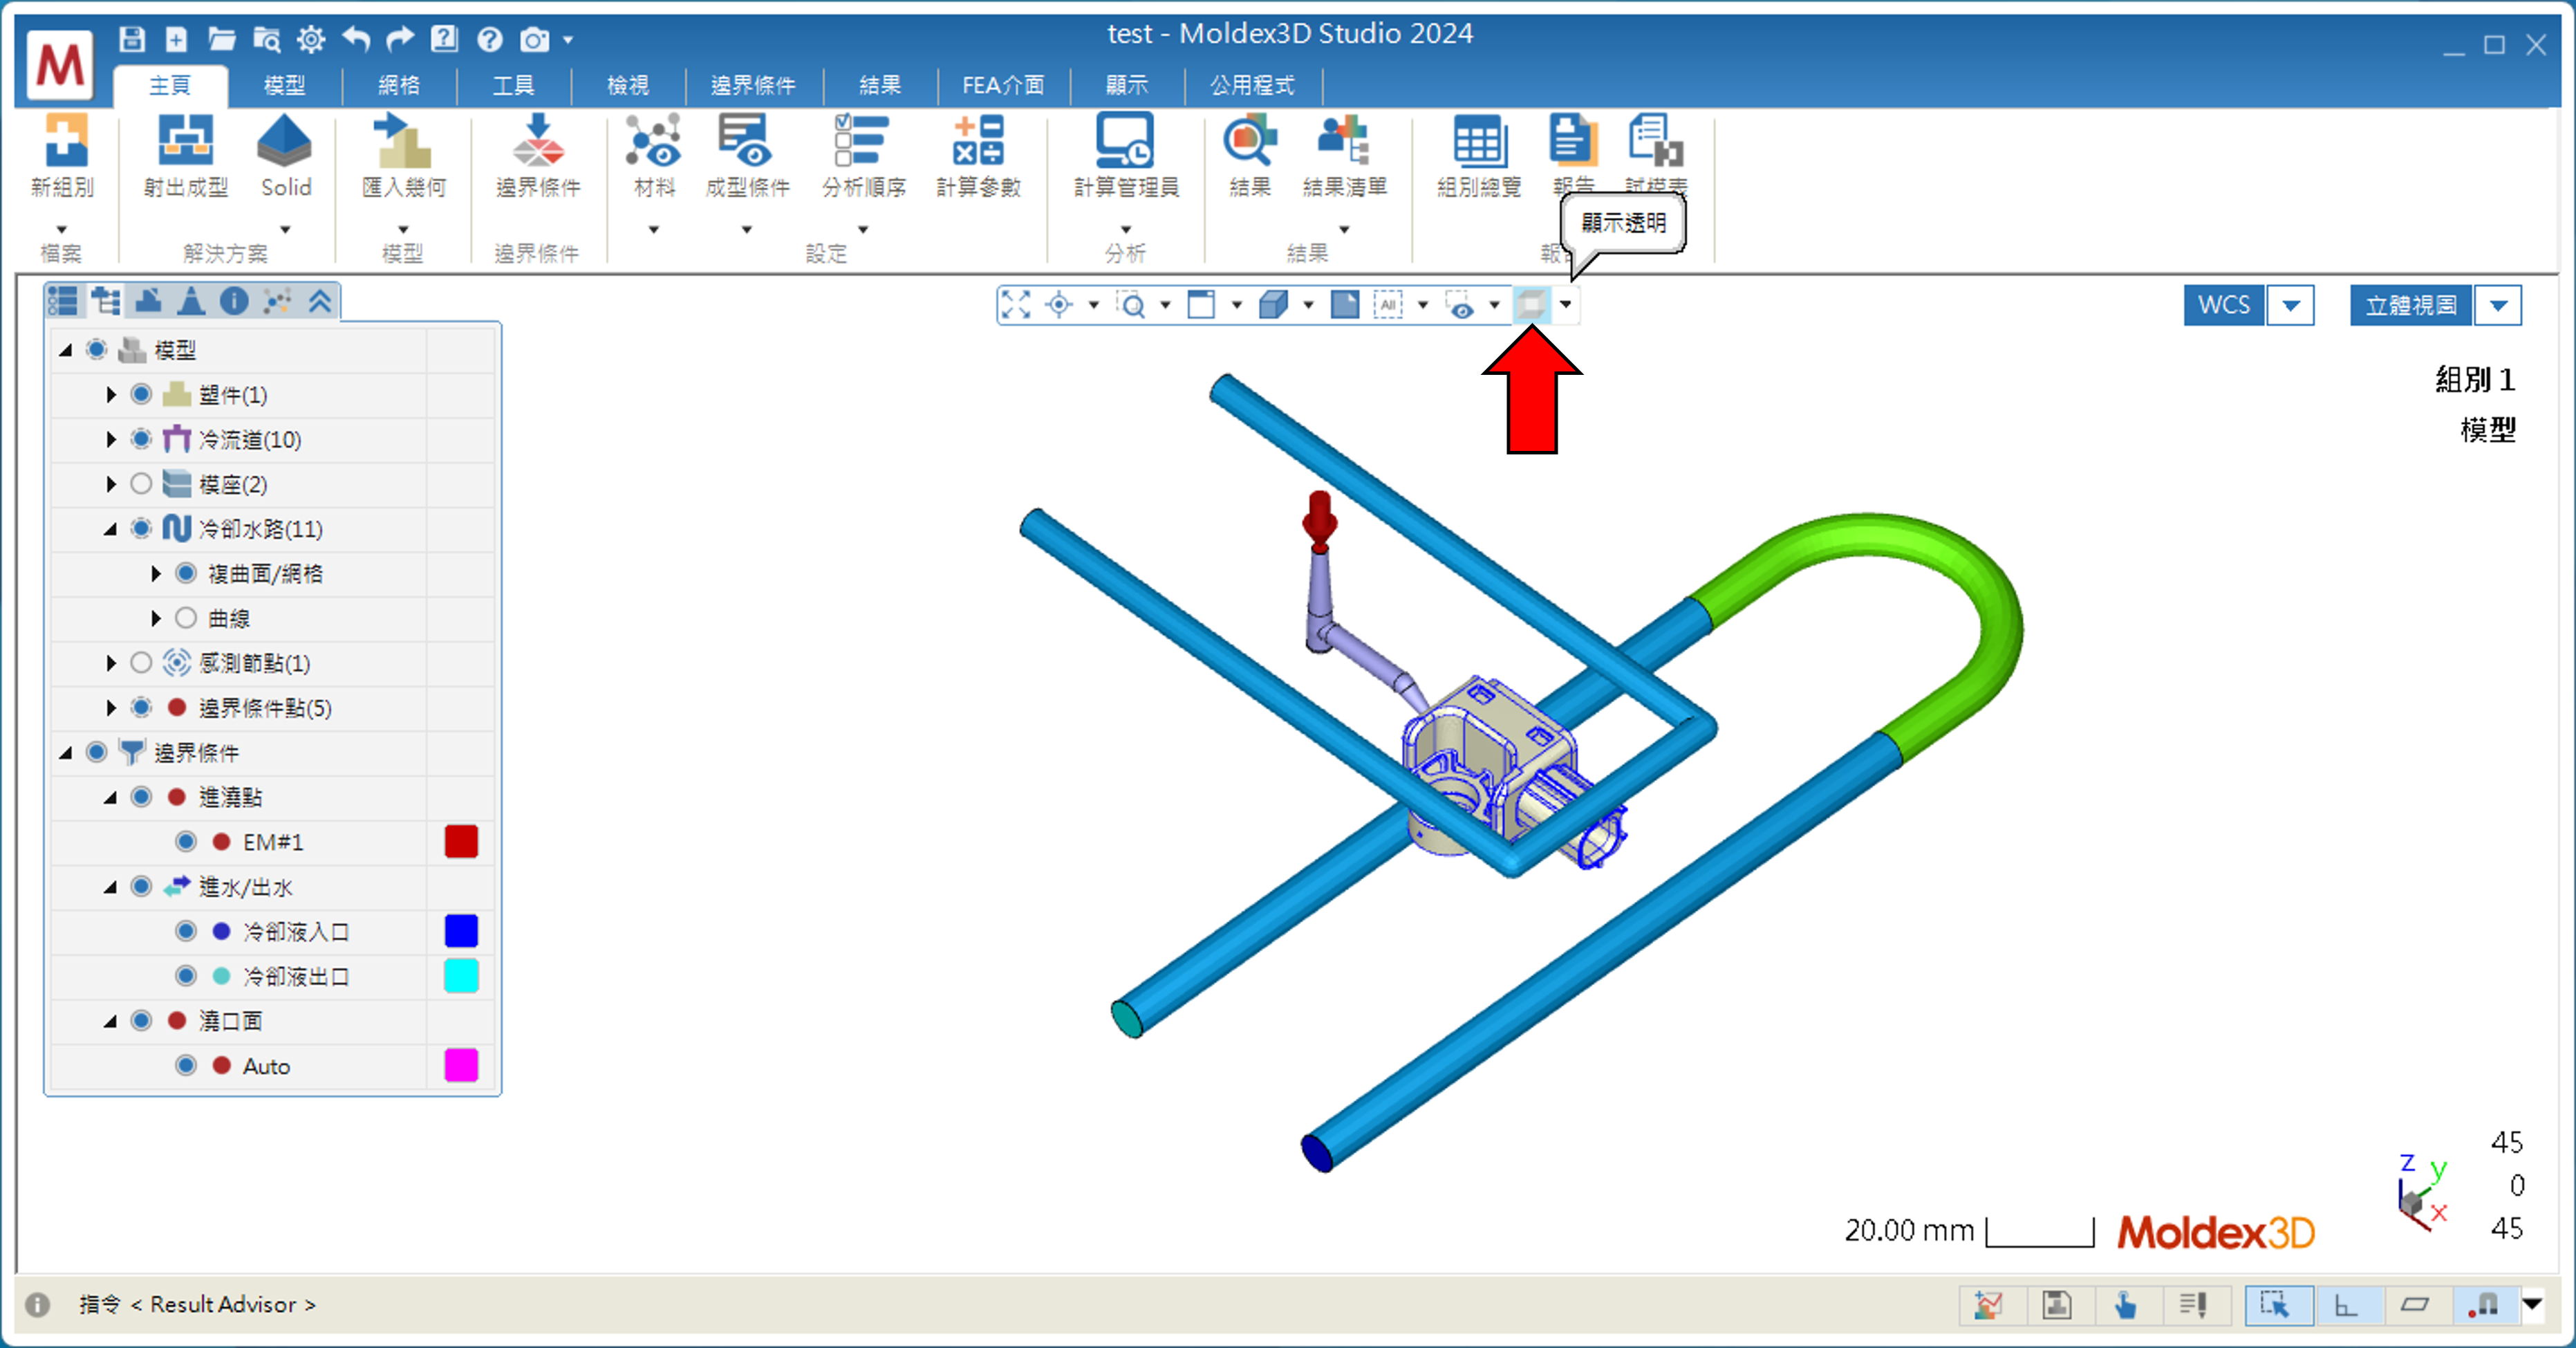Toggle visibility of 冷卻液入口
This screenshot has height=1348, width=2576.
(x=186, y=932)
